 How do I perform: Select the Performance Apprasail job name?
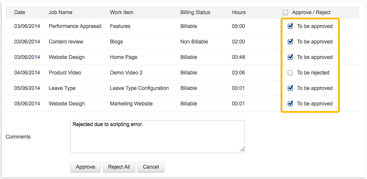tap(75, 26)
